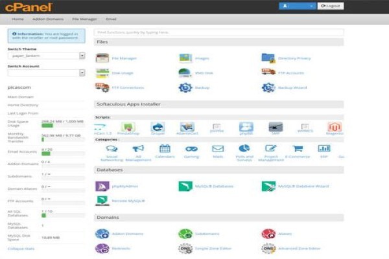Open the Simple Zone Editor DNS icon

(x=185, y=249)
